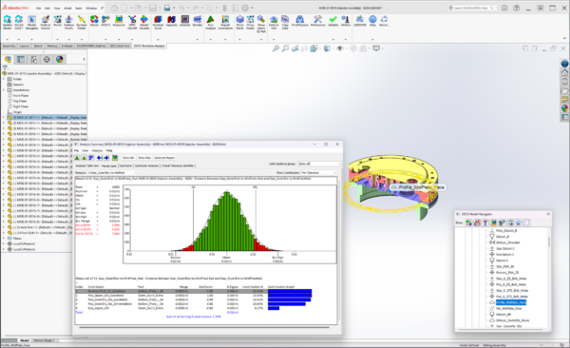570x348 pixels.
Task: Switch to the Sketch ribbon tab
Action: (x=38, y=46)
